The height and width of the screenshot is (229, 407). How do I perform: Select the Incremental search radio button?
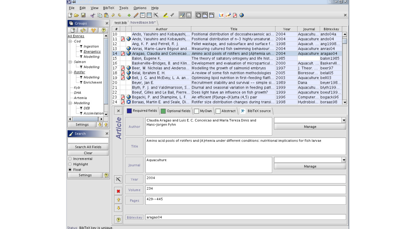(x=70, y=159)
